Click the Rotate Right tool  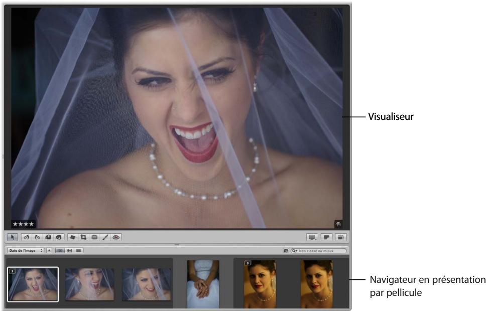(37, 237)
